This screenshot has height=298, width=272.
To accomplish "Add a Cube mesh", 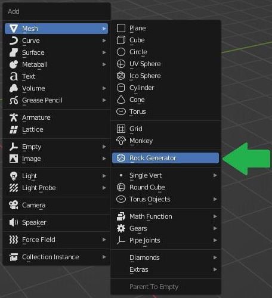I will 165,40.
